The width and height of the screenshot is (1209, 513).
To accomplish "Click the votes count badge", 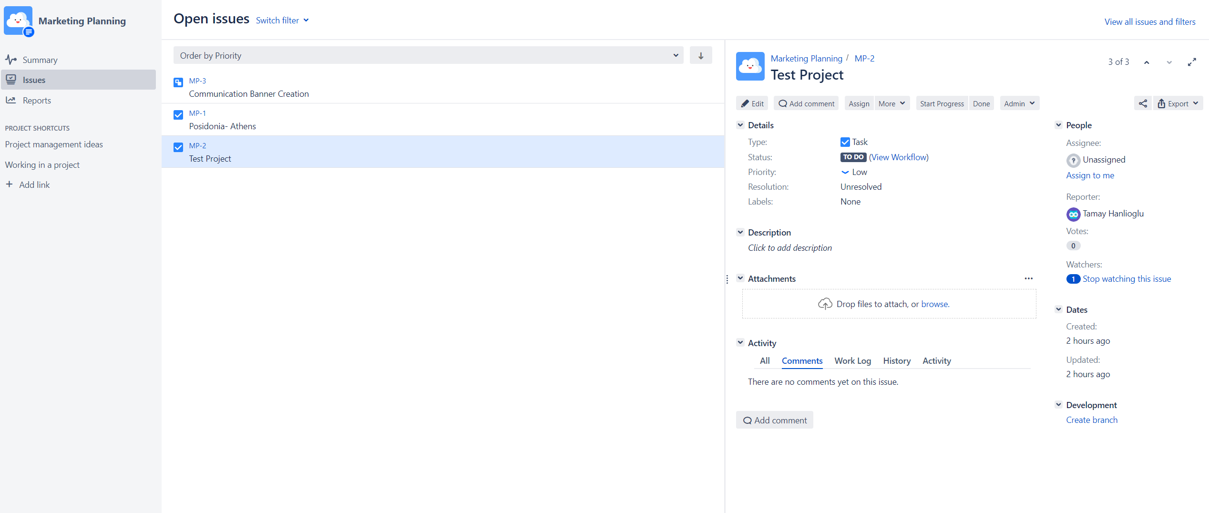I will coord(1073,246).
